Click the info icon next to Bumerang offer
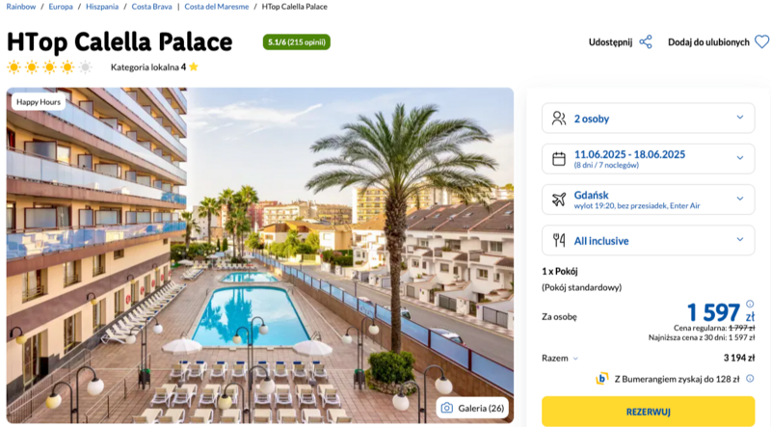The width and height of the screenshot is (771, 427). coord(750,378)
